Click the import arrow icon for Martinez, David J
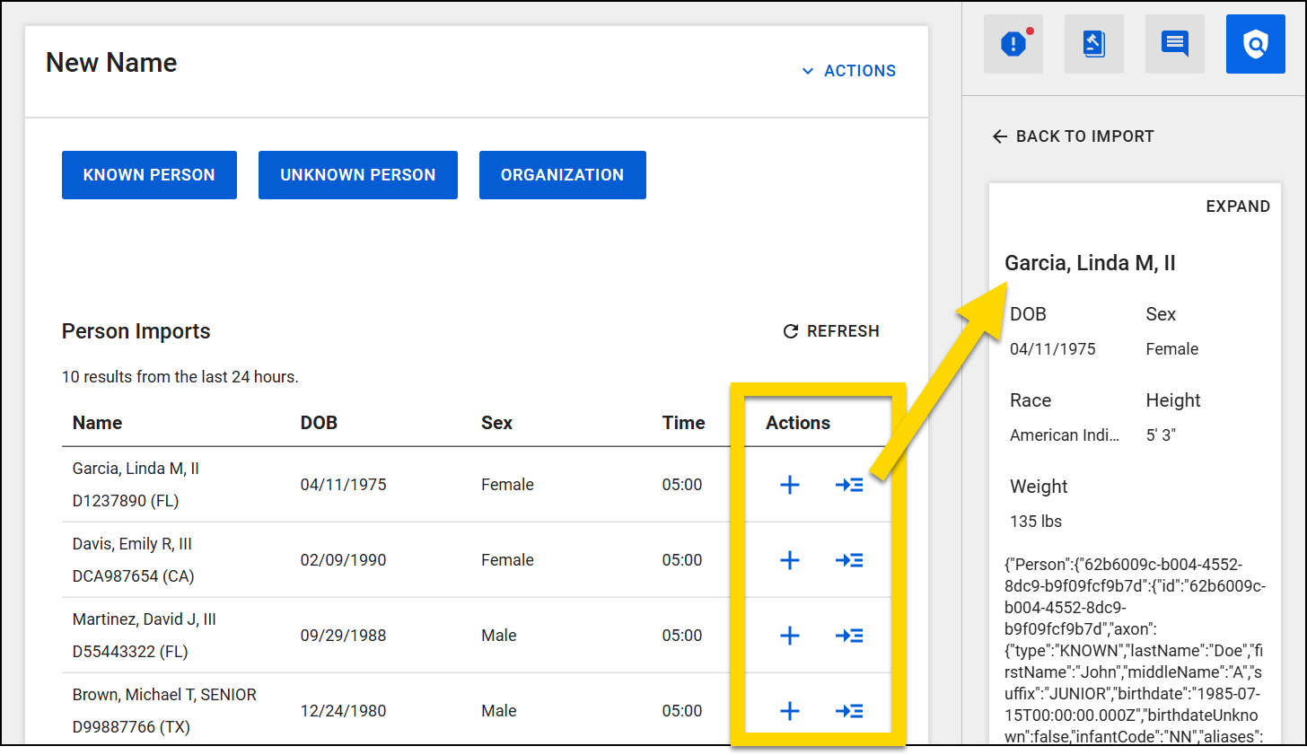This screenshot has width=1307, height=755. [x=849, y=636]
